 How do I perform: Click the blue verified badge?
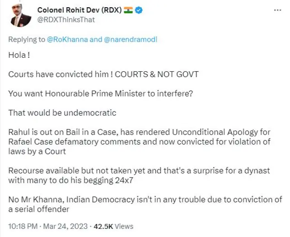coord(140,10)
